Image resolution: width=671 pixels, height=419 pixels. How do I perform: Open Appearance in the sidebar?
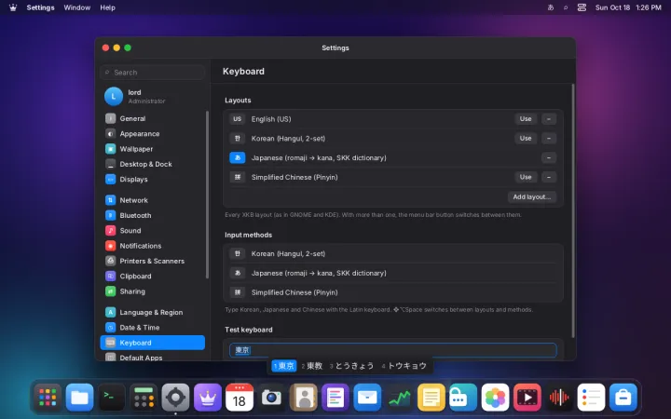[x=152, y=134]
